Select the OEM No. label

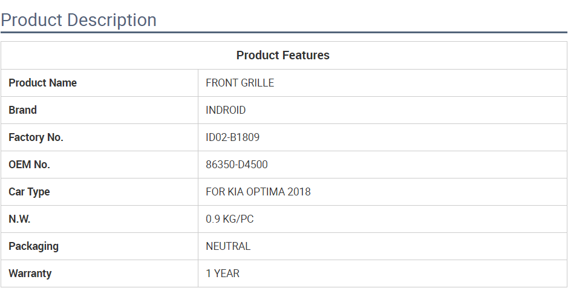29,165
